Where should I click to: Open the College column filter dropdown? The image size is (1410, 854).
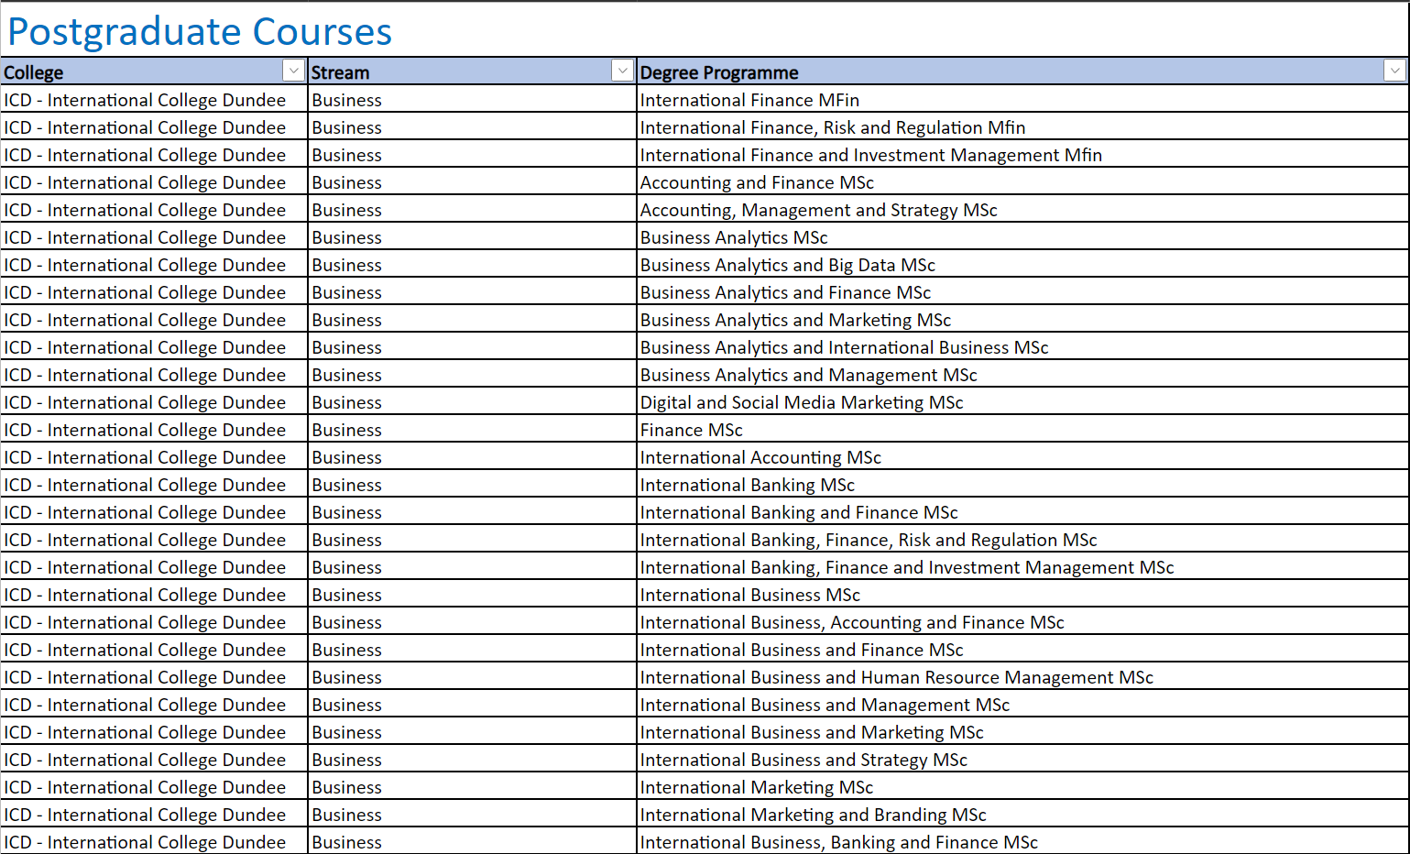click(x=293, y=71)
